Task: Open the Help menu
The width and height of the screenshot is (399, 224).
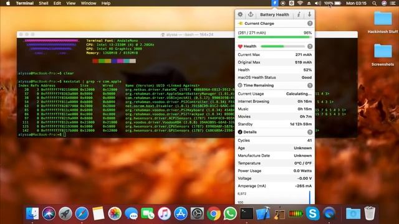Action: (x=106, y=3)
